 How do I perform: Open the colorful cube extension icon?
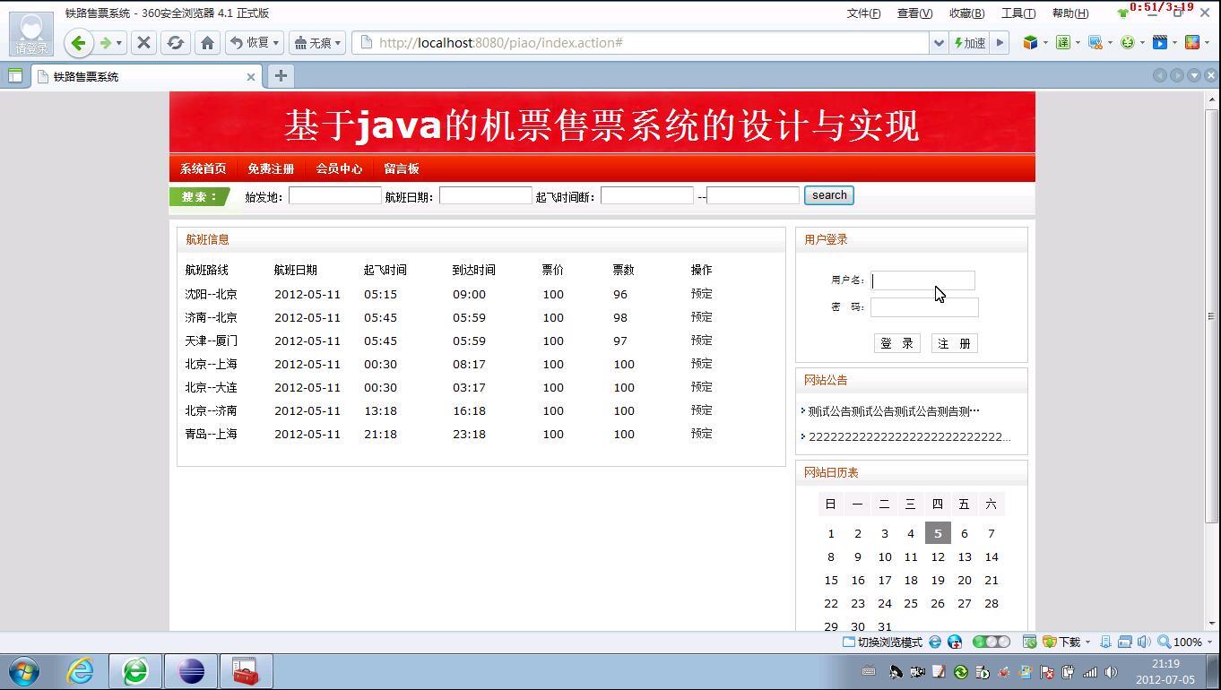pos(1031,42)
